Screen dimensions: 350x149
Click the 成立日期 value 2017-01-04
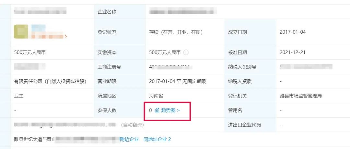coord(293,32)
